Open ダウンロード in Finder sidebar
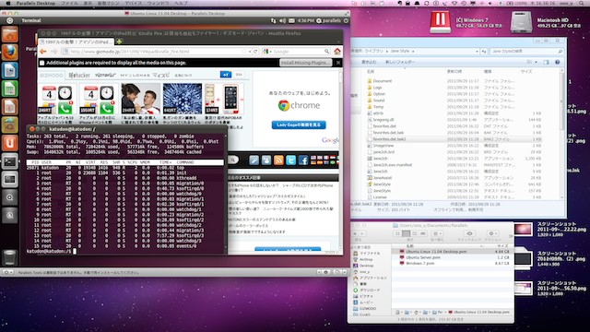The width and height of the screenshot is (590, 332). point(370,290)
